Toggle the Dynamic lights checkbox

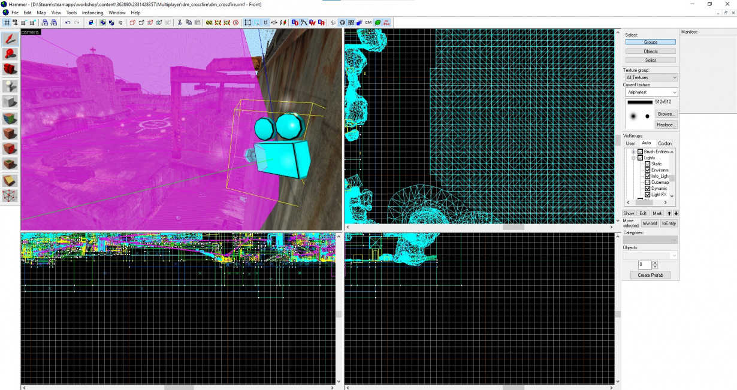(x=648, y=188)
